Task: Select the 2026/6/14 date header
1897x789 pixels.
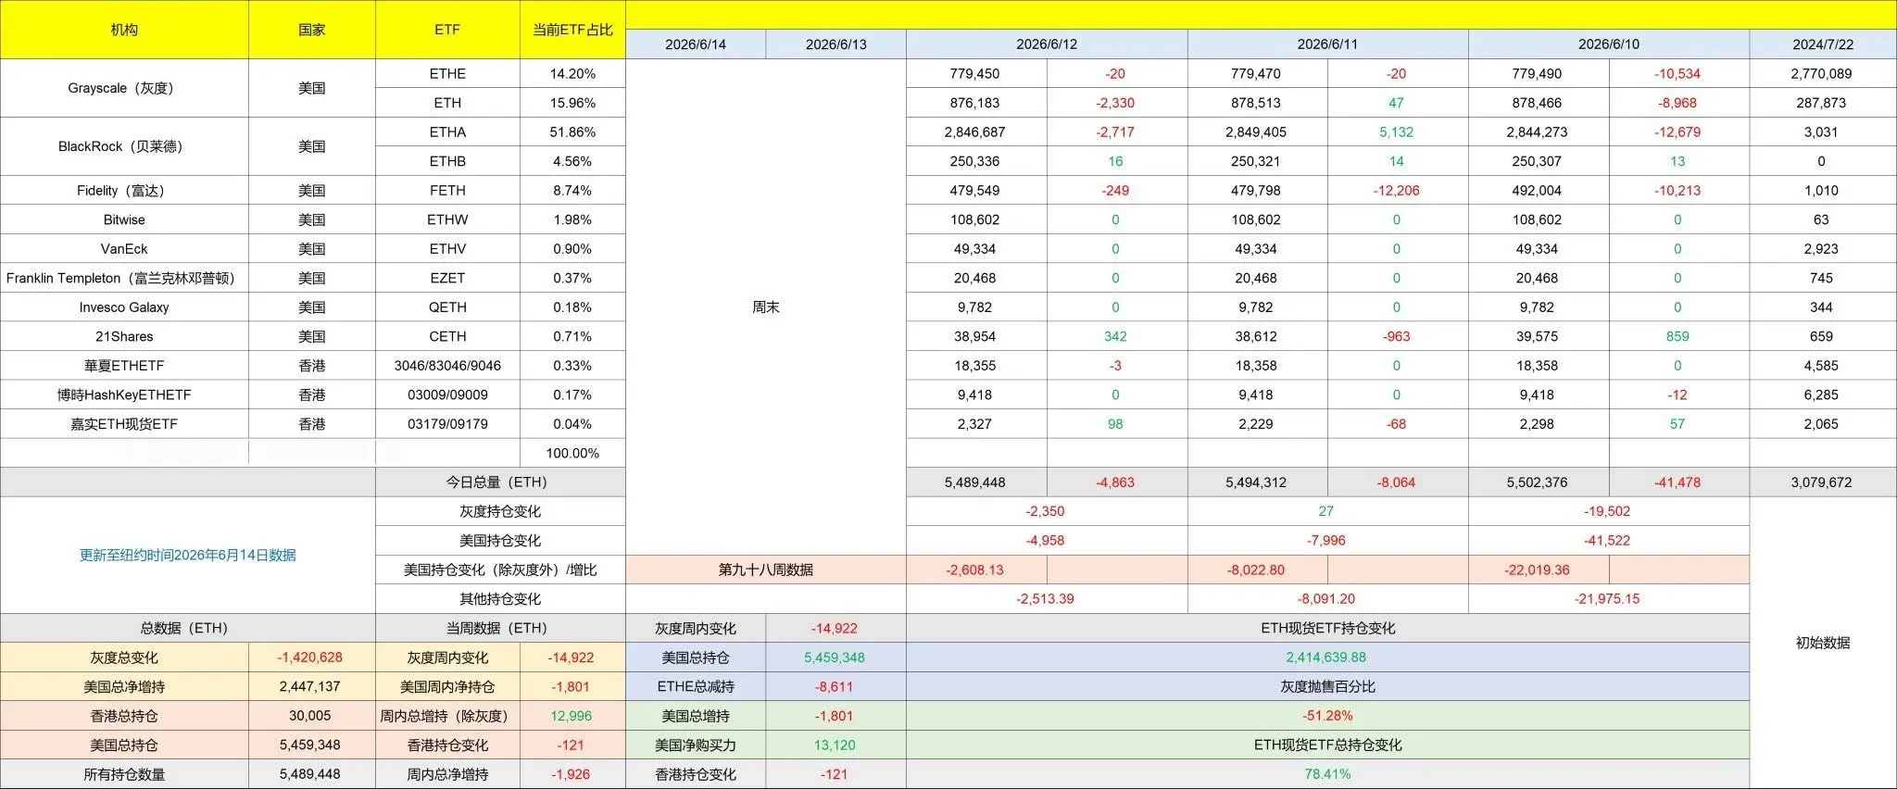Action: 696,44
